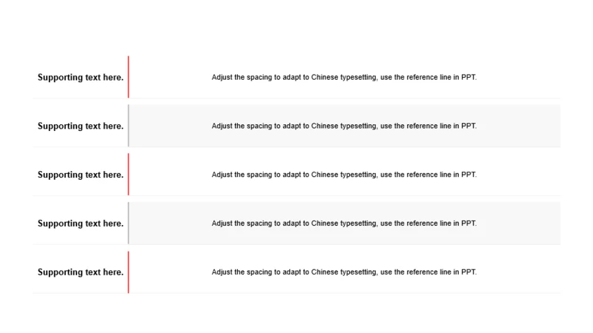Select the thin divider line beneath the fifth row
This screenshot has height=333, width=593.
coord(296,293)
